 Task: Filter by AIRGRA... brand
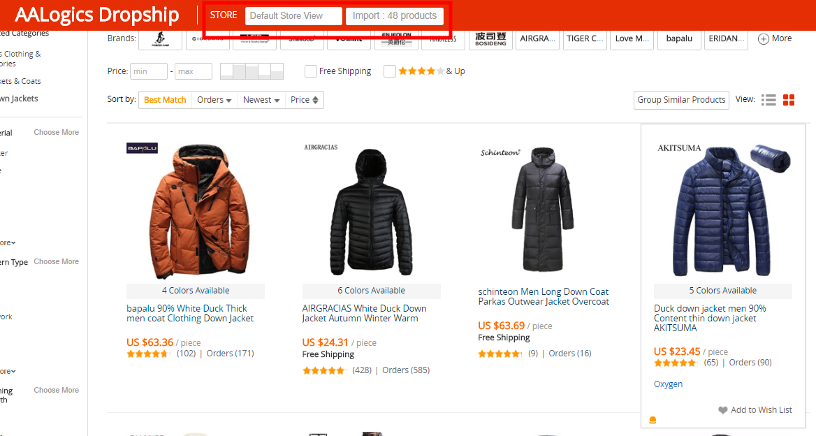[537, 40]
